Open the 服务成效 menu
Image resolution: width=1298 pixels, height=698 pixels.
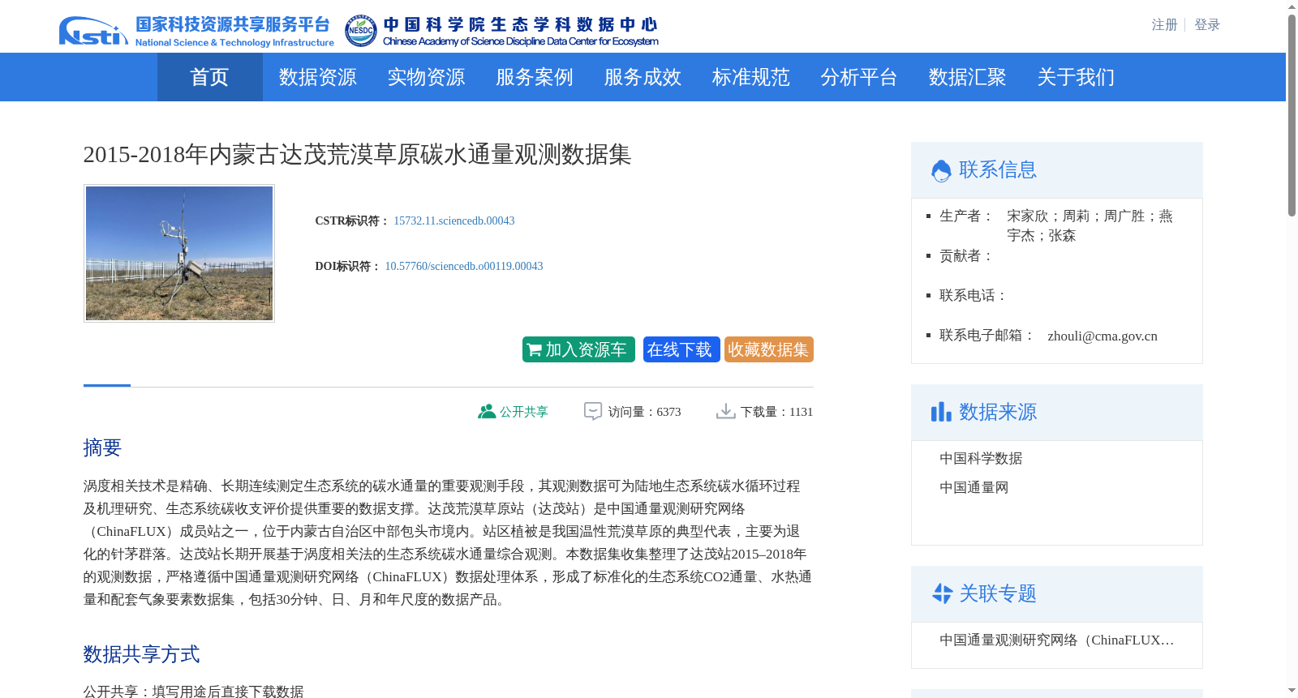click(643, 77)
